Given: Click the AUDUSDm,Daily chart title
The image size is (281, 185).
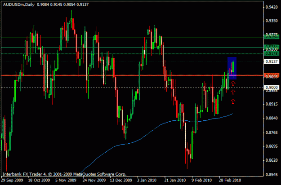Looking at the screenshot, I should (19, 4).
